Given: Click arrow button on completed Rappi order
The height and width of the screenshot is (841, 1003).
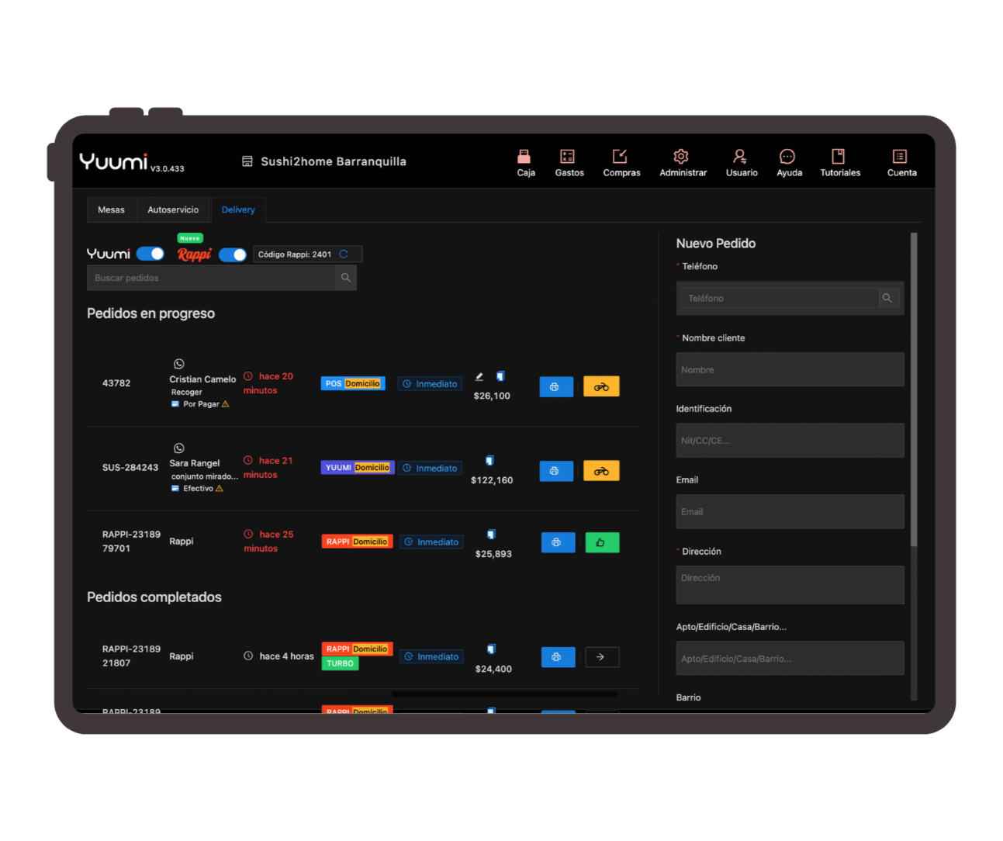Looking at the screenshot, I should point(601,657).
